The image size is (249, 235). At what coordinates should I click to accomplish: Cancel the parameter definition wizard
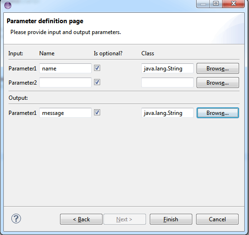coord(217,219)
